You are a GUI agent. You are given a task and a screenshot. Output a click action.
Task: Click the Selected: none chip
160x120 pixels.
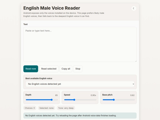coord(47,108)
